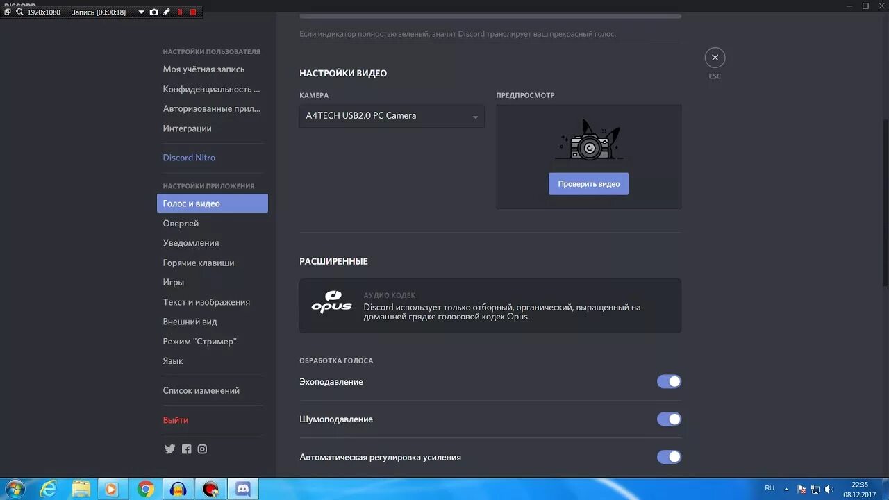The width and height of the screenshot is (889, 500).
Task: Open Discord's Instagram page icon
Action: tap(202, 449)
